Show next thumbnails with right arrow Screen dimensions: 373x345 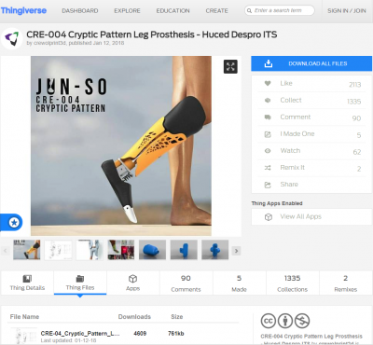237,251
